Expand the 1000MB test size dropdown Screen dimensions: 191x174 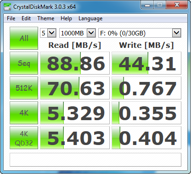point(91,33)
